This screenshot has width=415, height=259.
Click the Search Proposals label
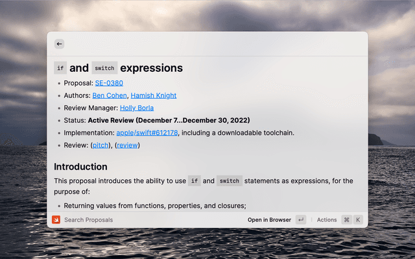[88, 220]
